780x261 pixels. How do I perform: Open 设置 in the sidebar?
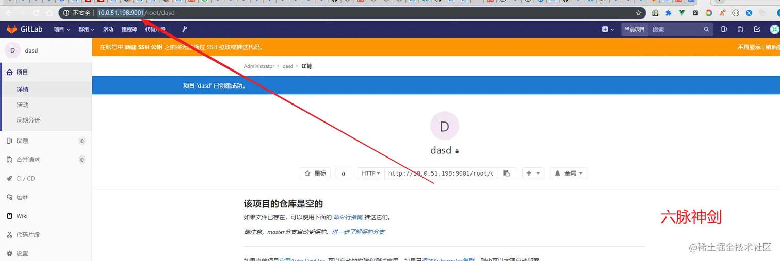pos(46,253)
